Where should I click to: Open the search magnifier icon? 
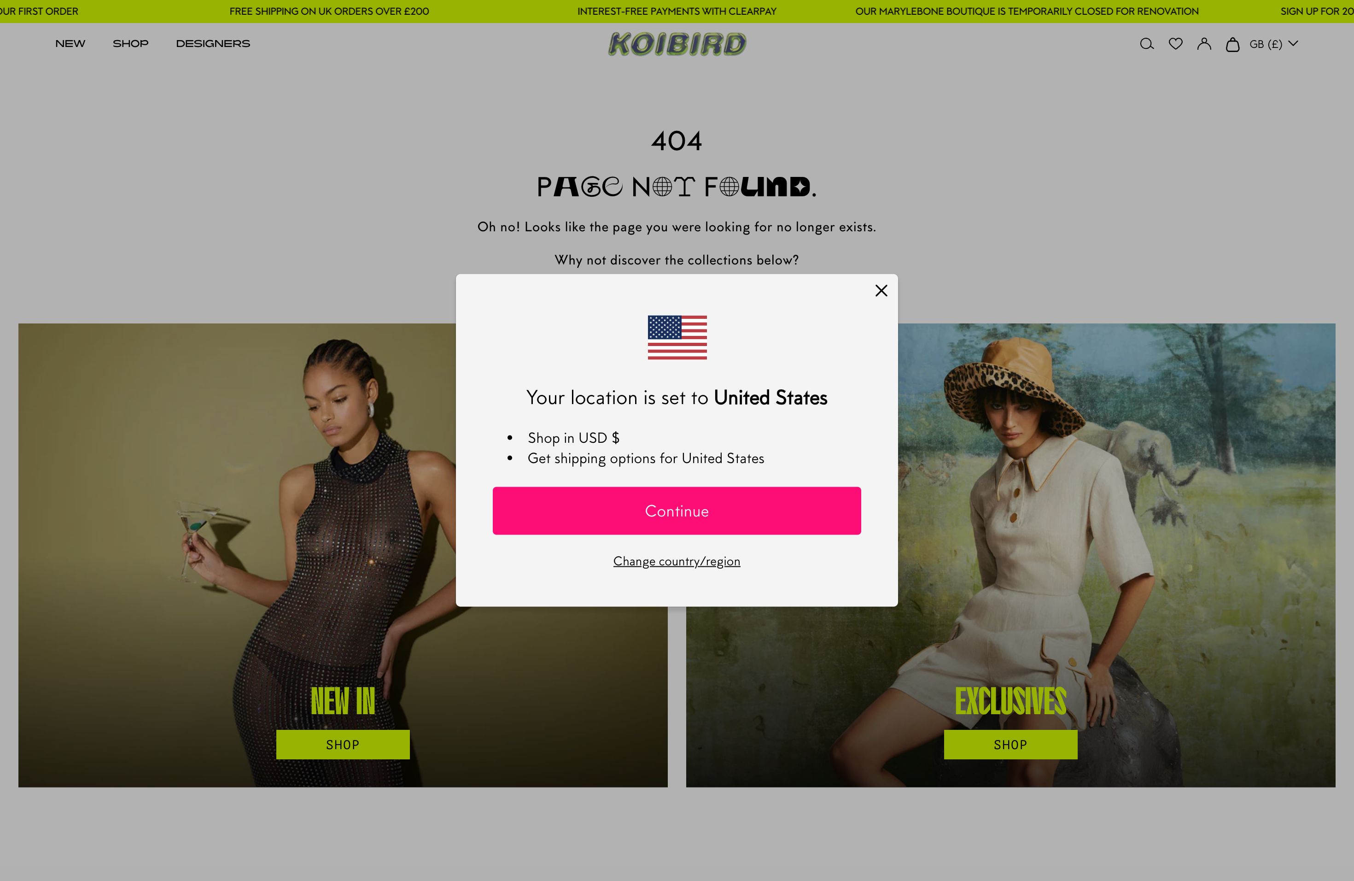(1146, 44)
